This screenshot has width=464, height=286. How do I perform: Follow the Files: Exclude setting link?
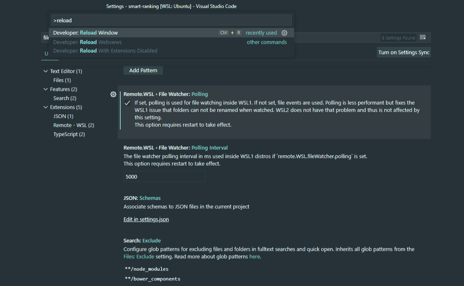(139, 257)
